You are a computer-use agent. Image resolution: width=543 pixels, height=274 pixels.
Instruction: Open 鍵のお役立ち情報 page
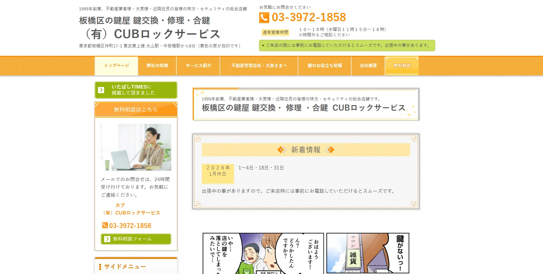coord(325,66)
